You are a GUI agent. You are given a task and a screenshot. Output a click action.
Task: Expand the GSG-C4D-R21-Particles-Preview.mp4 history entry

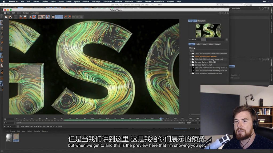point(191,59)
